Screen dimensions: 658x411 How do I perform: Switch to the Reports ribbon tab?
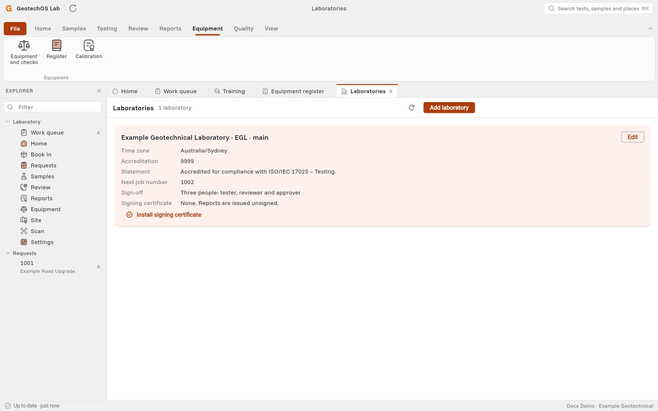[170, 28]
